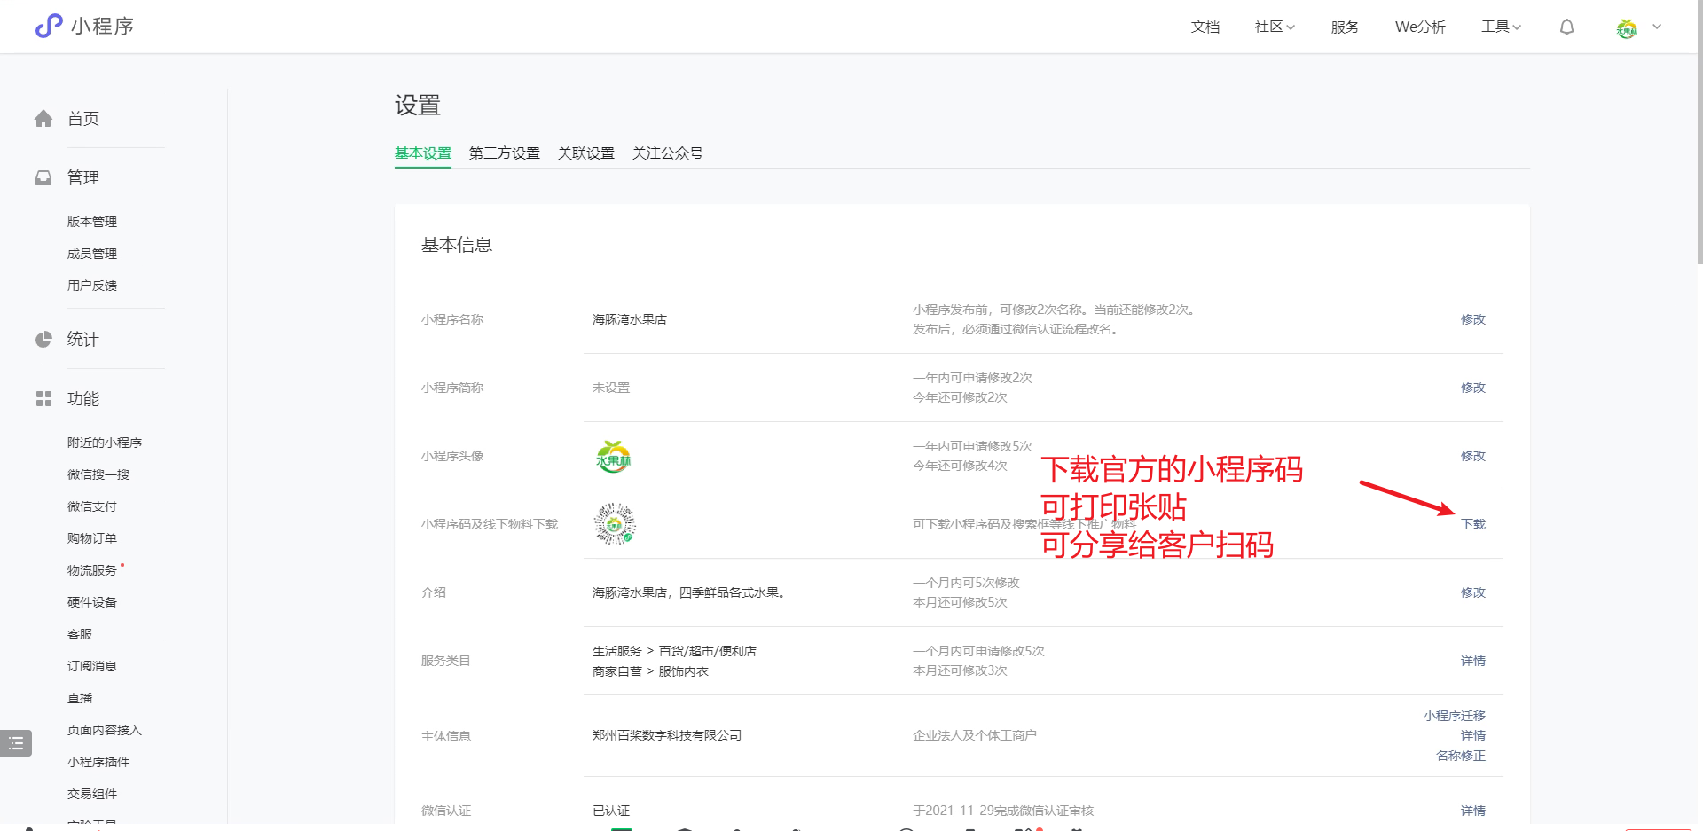Click the account avatar in header
Viewport: 1703px width, 831px height.
pyautogui.click(x=1627, y=27)
